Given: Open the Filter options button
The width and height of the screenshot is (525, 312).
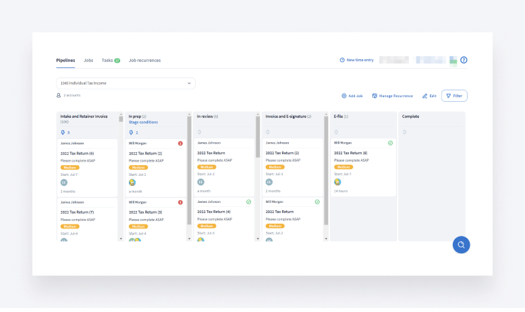Looking at the screenshot, I should pyautogui.click(x=454, y=96).
